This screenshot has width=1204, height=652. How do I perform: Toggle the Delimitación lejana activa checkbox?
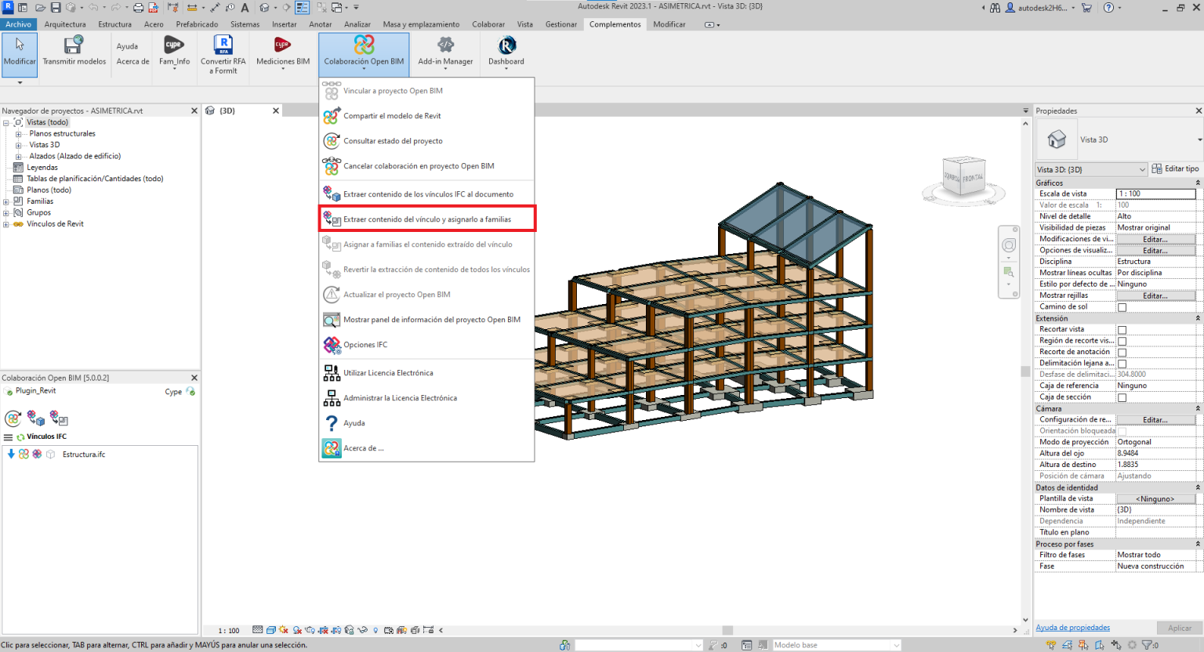[x=1122, y=364]
